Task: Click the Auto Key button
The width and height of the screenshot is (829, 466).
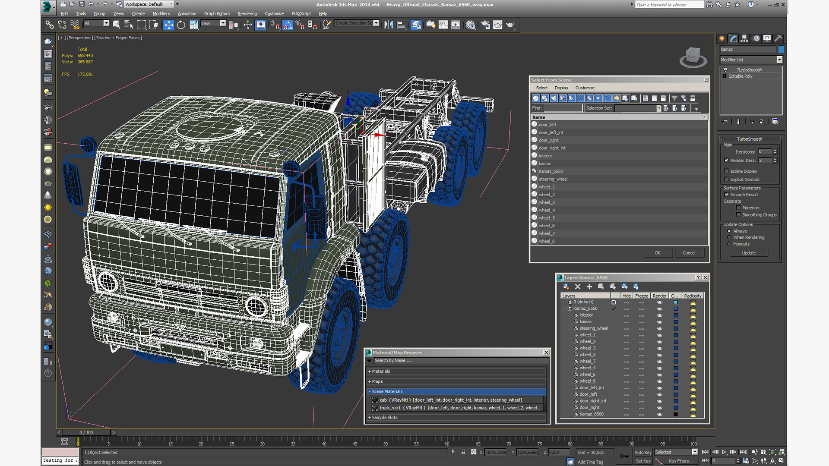Action: [643, 452]
